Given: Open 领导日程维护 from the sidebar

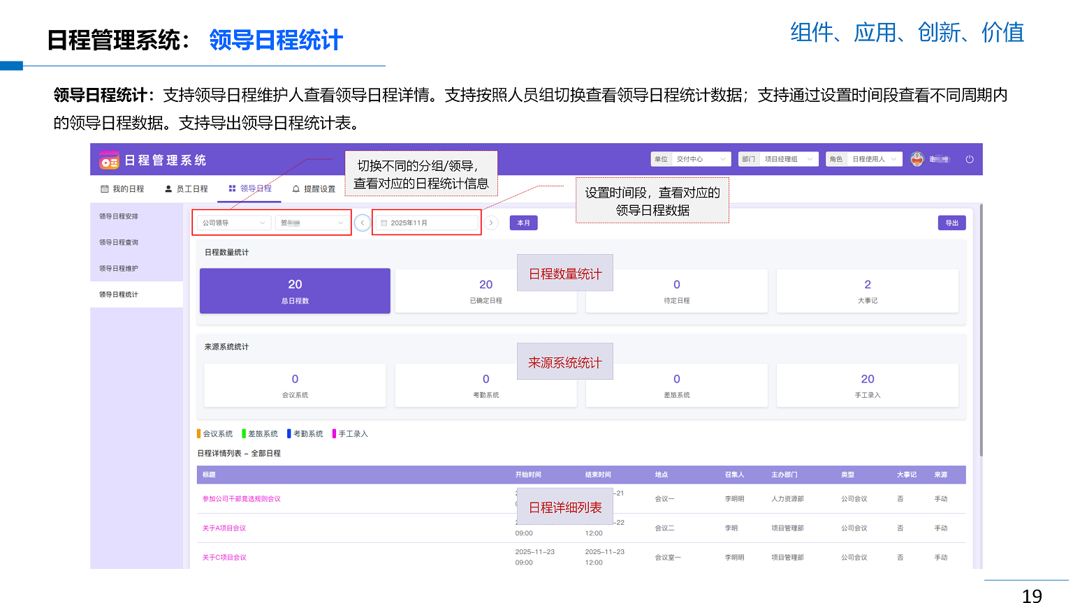Looking at the screenshot, I should [x=119, y=269].
